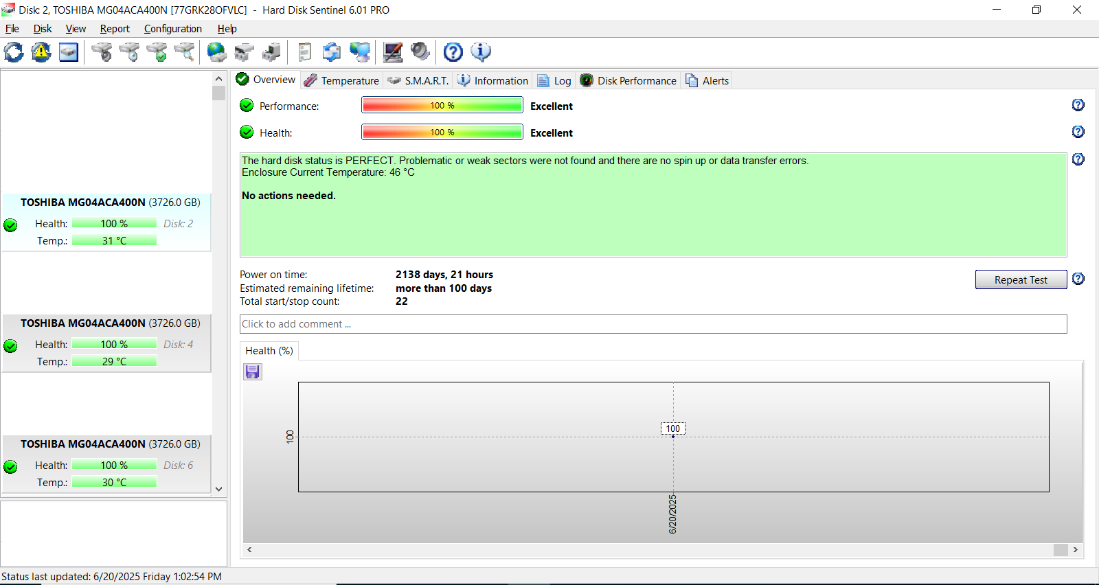Select TOSHIBA MG04ACA400N Disk 2 in list

tap(106, 222)
